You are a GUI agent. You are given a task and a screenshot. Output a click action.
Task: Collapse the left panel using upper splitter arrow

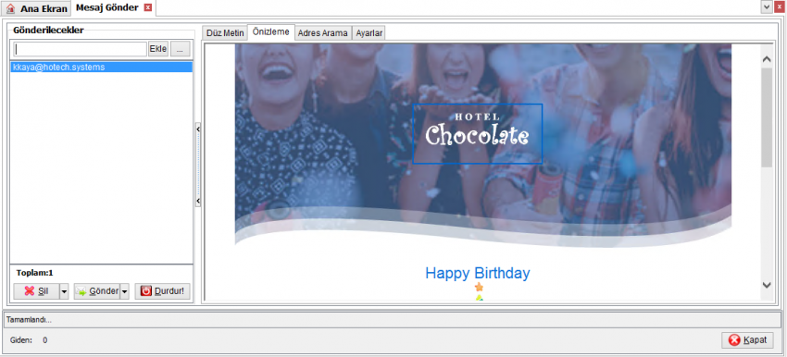198,129
